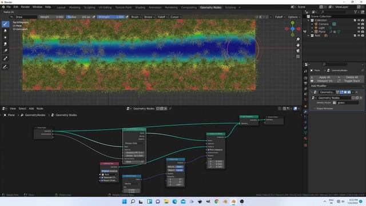The height and width of the screenshot is (206, 366).
Task: Open the node editor Add menu
Action: coord(31,109)
